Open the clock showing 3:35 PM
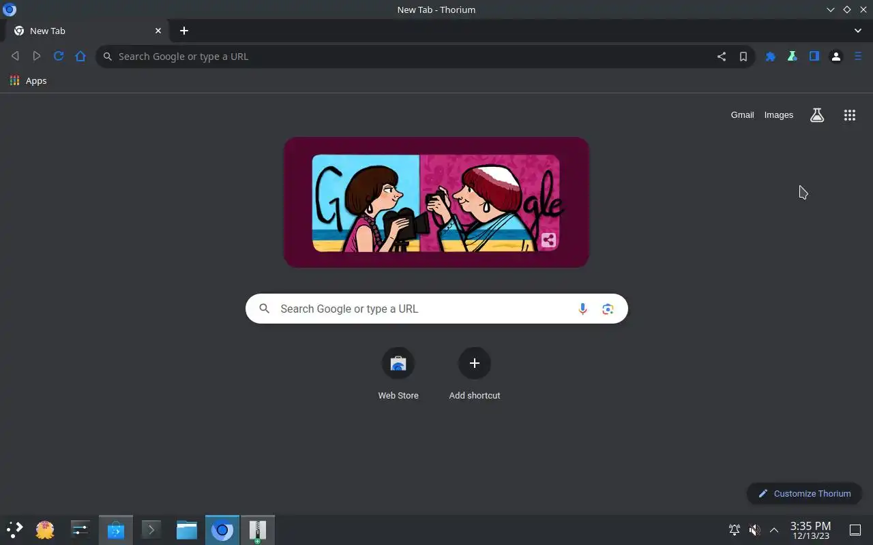 [810, 530]
